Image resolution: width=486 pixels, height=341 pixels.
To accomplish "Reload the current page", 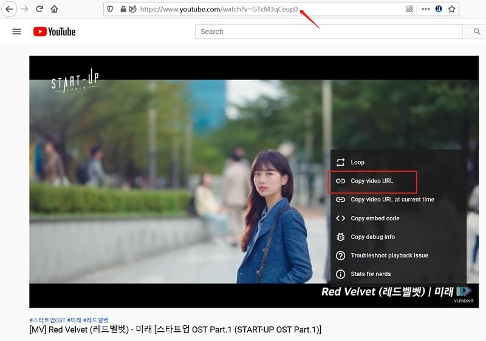I will click(x=39, y=9).
